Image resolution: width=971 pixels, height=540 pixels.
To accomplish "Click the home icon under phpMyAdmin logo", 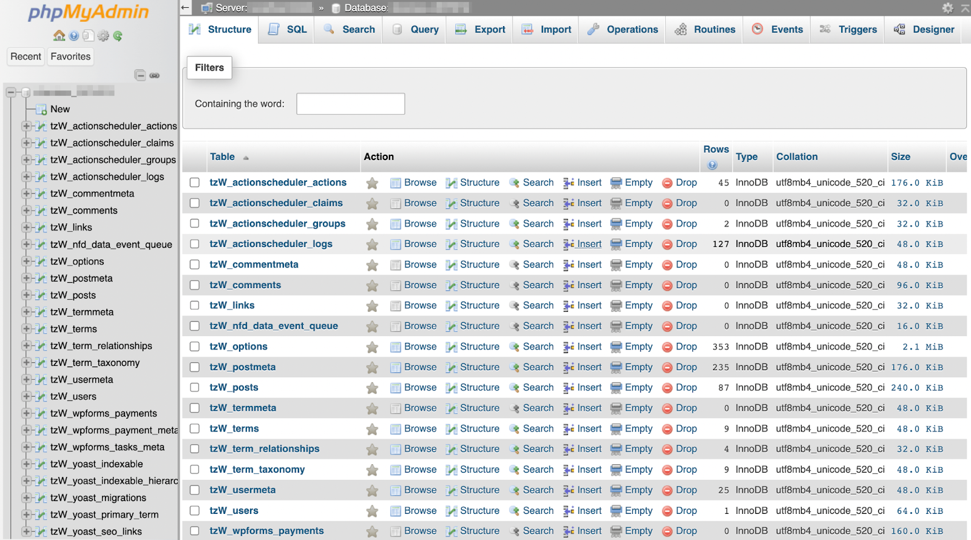I will click(x=59, y=36).
